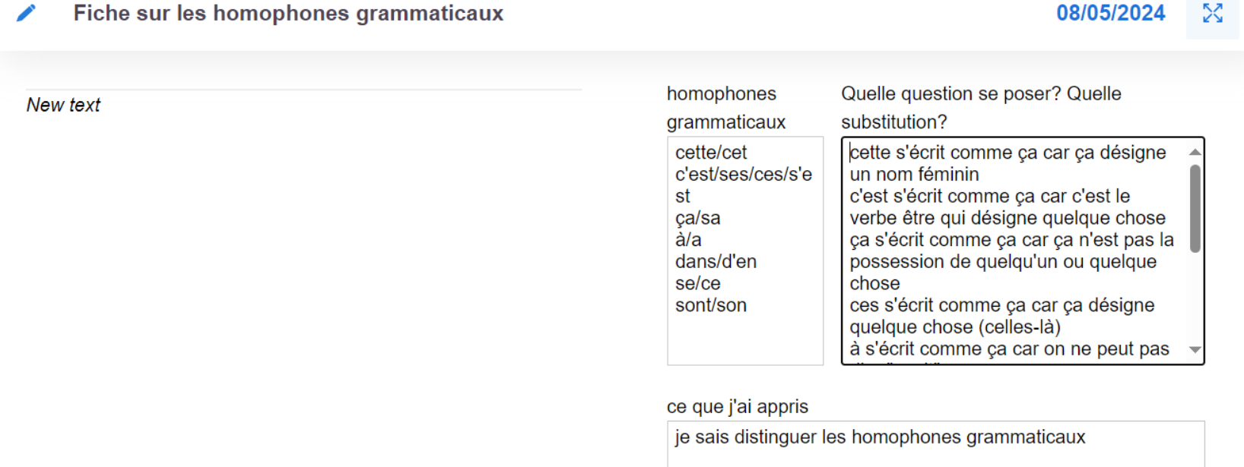Click the pencil edit icon
The height and width of the screenshot is (467, 1244).
[26, 13]
